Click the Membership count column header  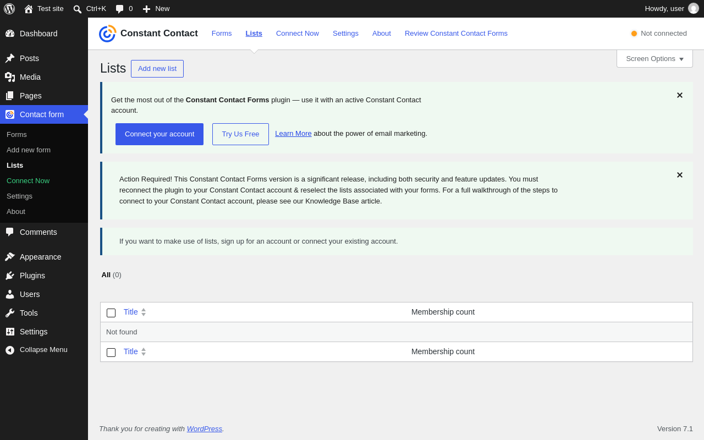[443, 312]
